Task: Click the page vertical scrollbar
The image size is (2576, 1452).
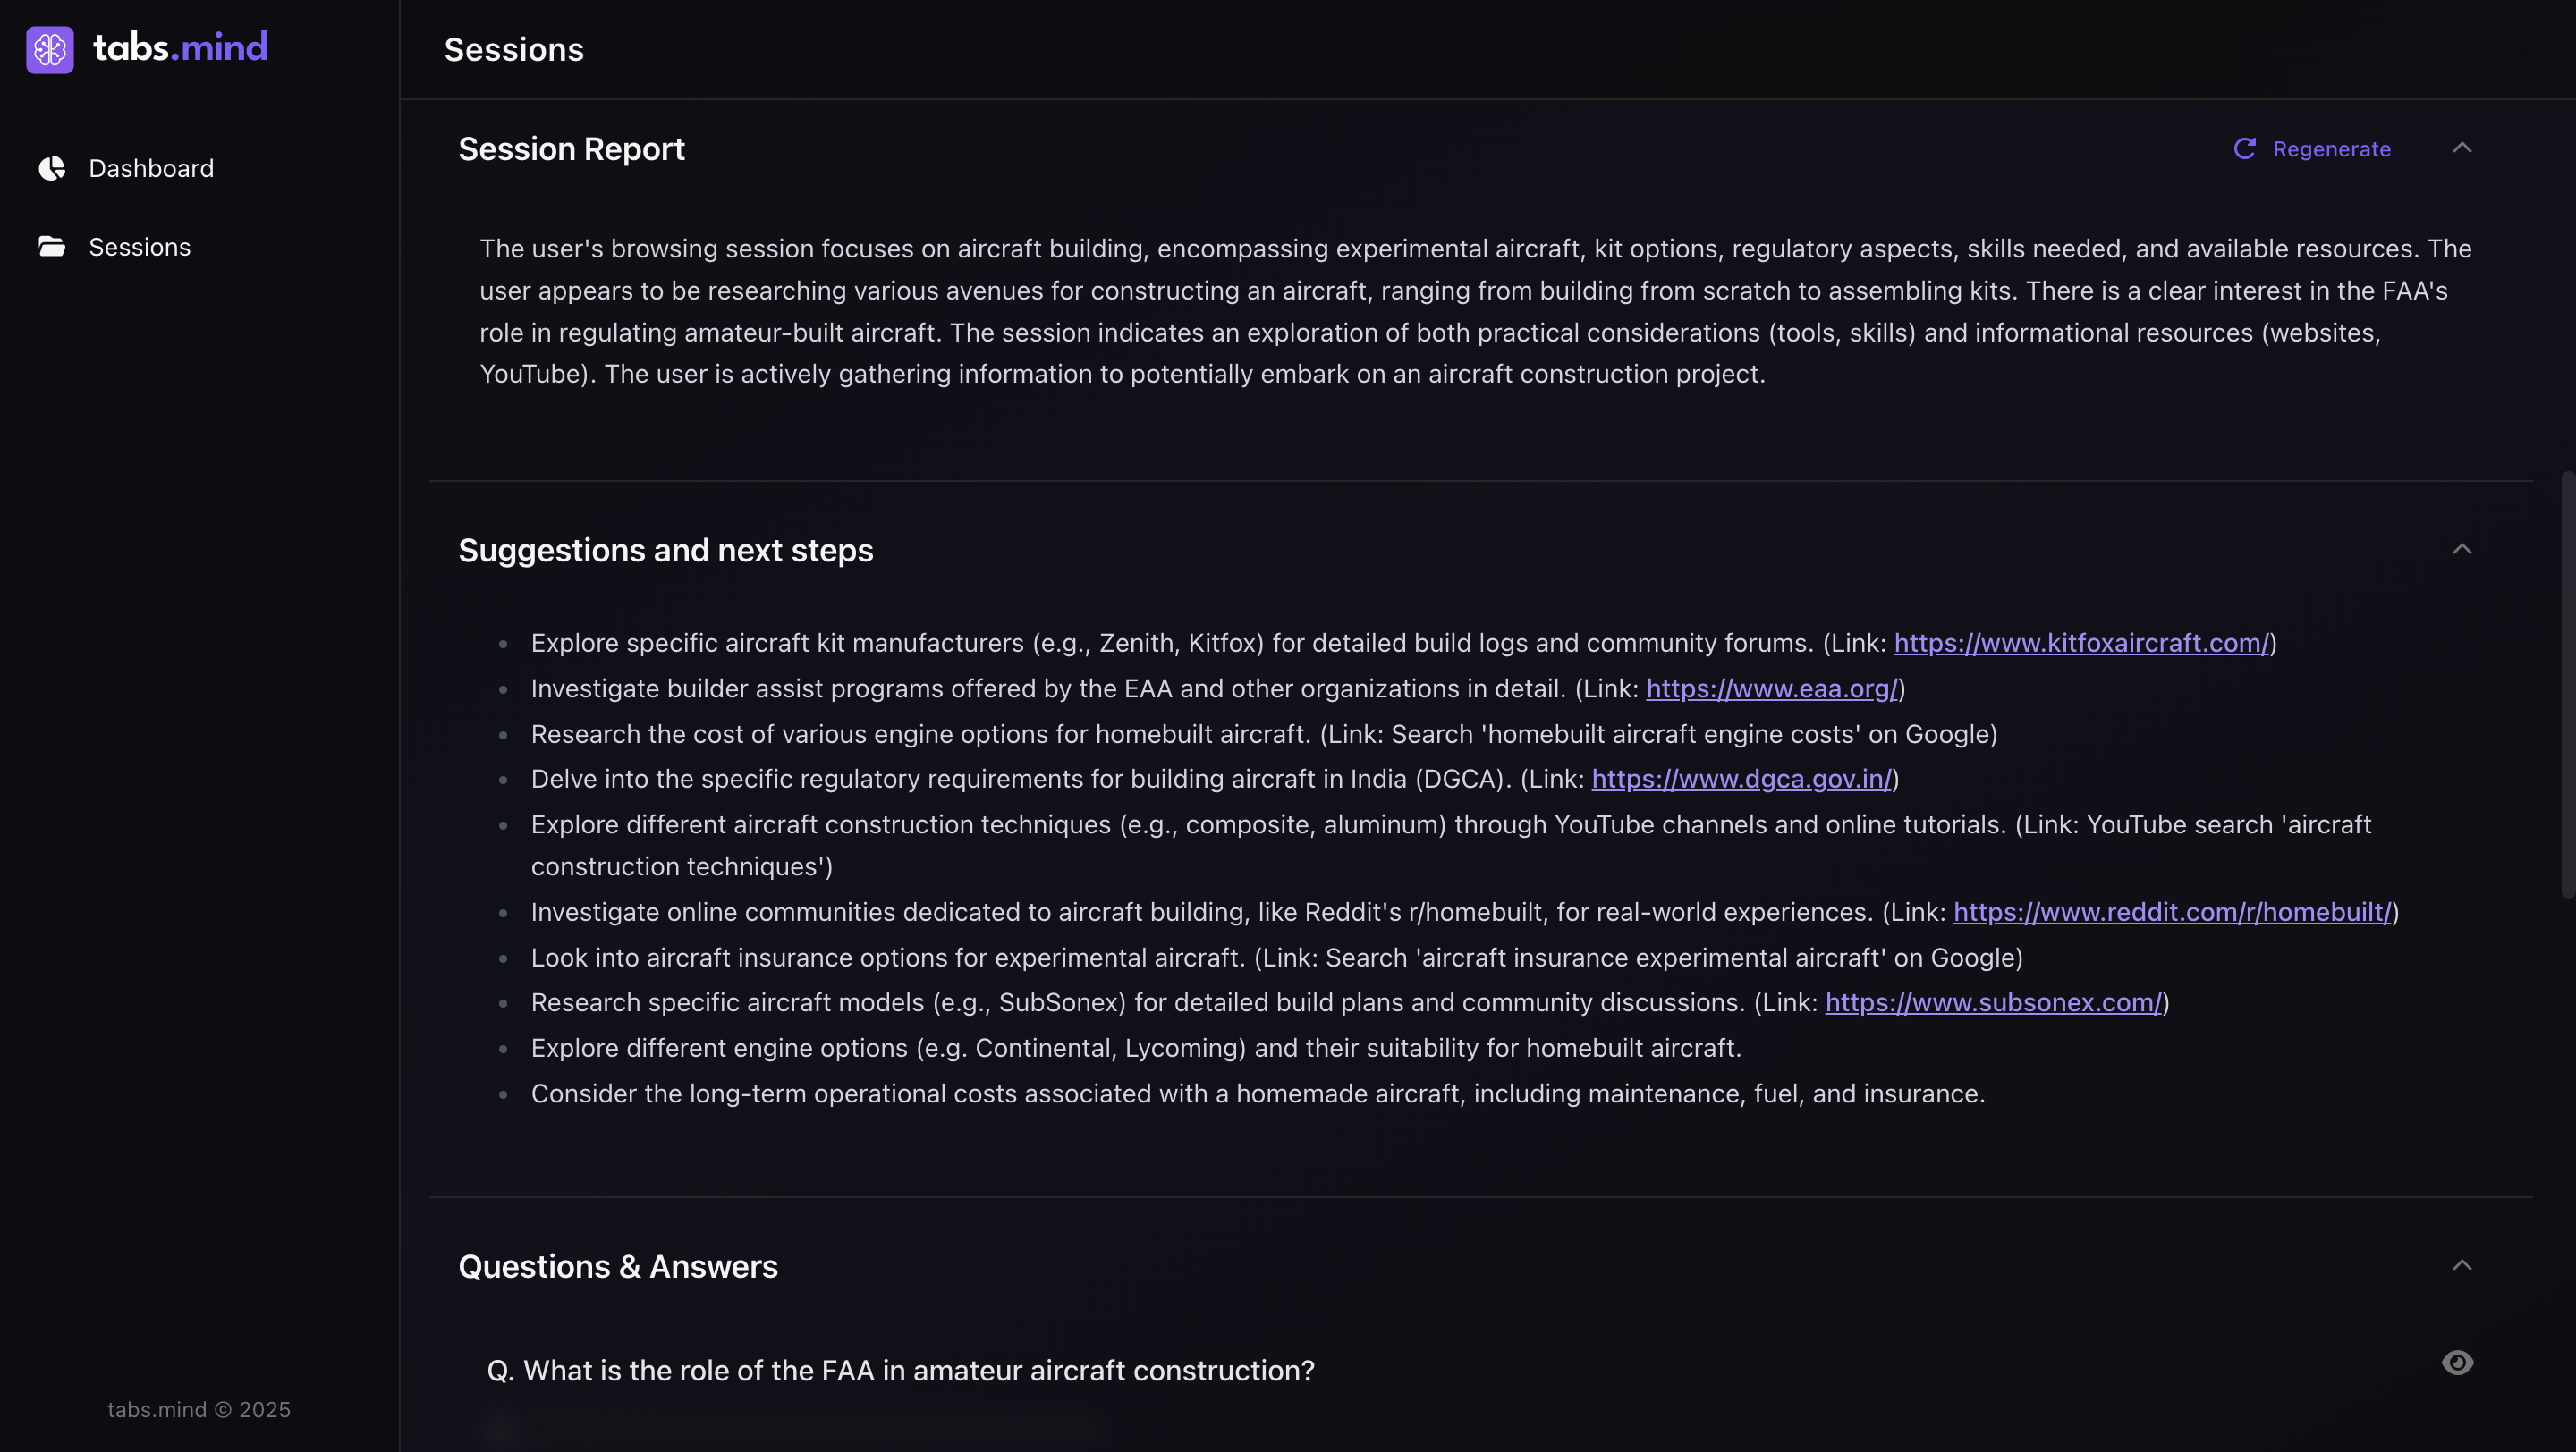Action: (x=2567, y=683)
